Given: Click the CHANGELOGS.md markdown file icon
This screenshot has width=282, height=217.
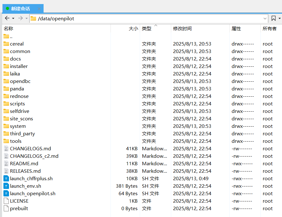Looking at the screenshot, I should (6, 149).
